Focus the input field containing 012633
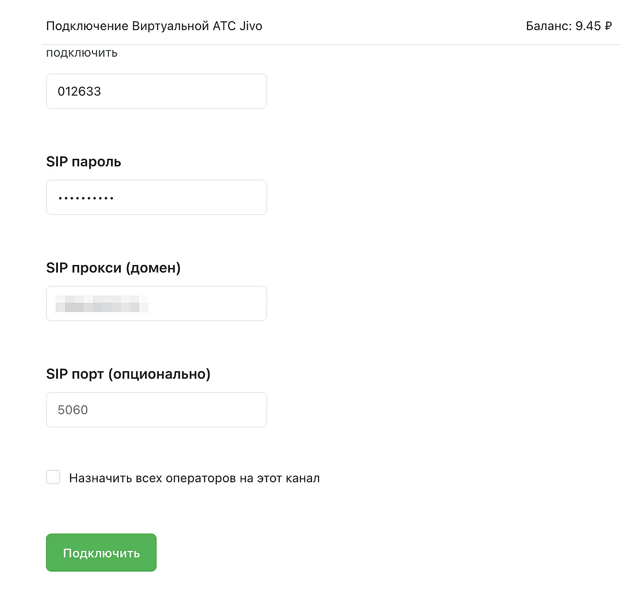Viewport: 629px width, 607px height. (x=157, y=91)
